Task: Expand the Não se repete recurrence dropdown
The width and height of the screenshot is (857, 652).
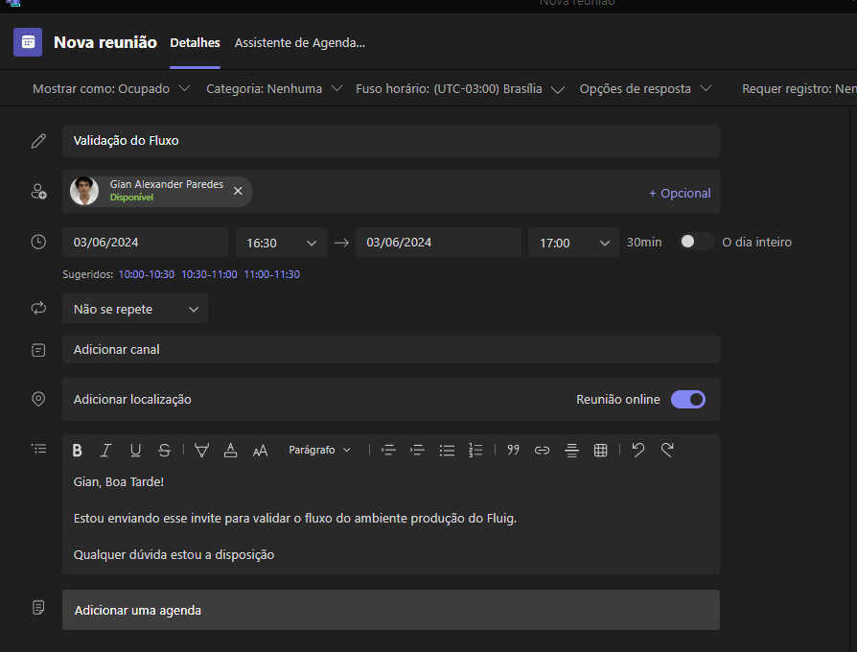Action: click(135, 310)
